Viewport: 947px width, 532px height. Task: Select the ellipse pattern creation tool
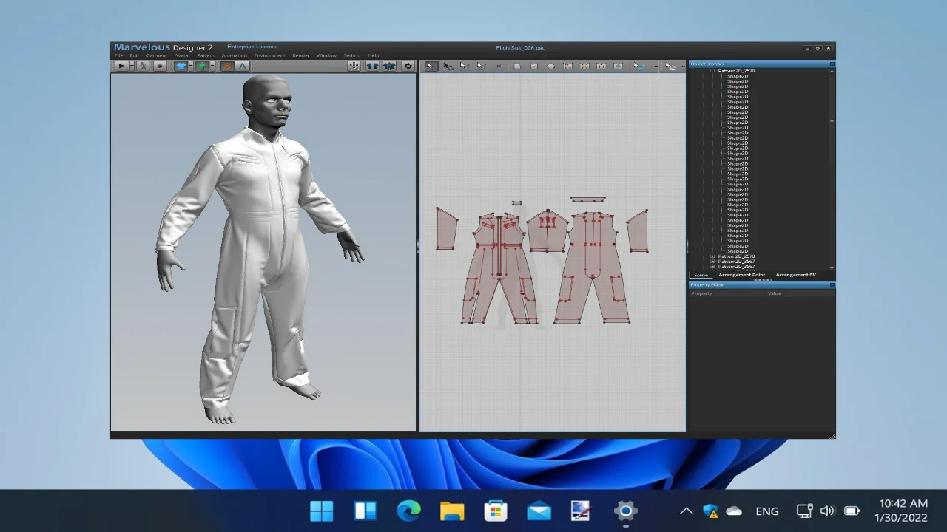551,66
